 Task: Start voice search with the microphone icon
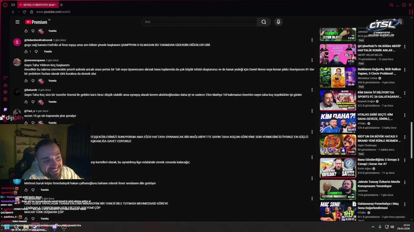coord(278,22)
